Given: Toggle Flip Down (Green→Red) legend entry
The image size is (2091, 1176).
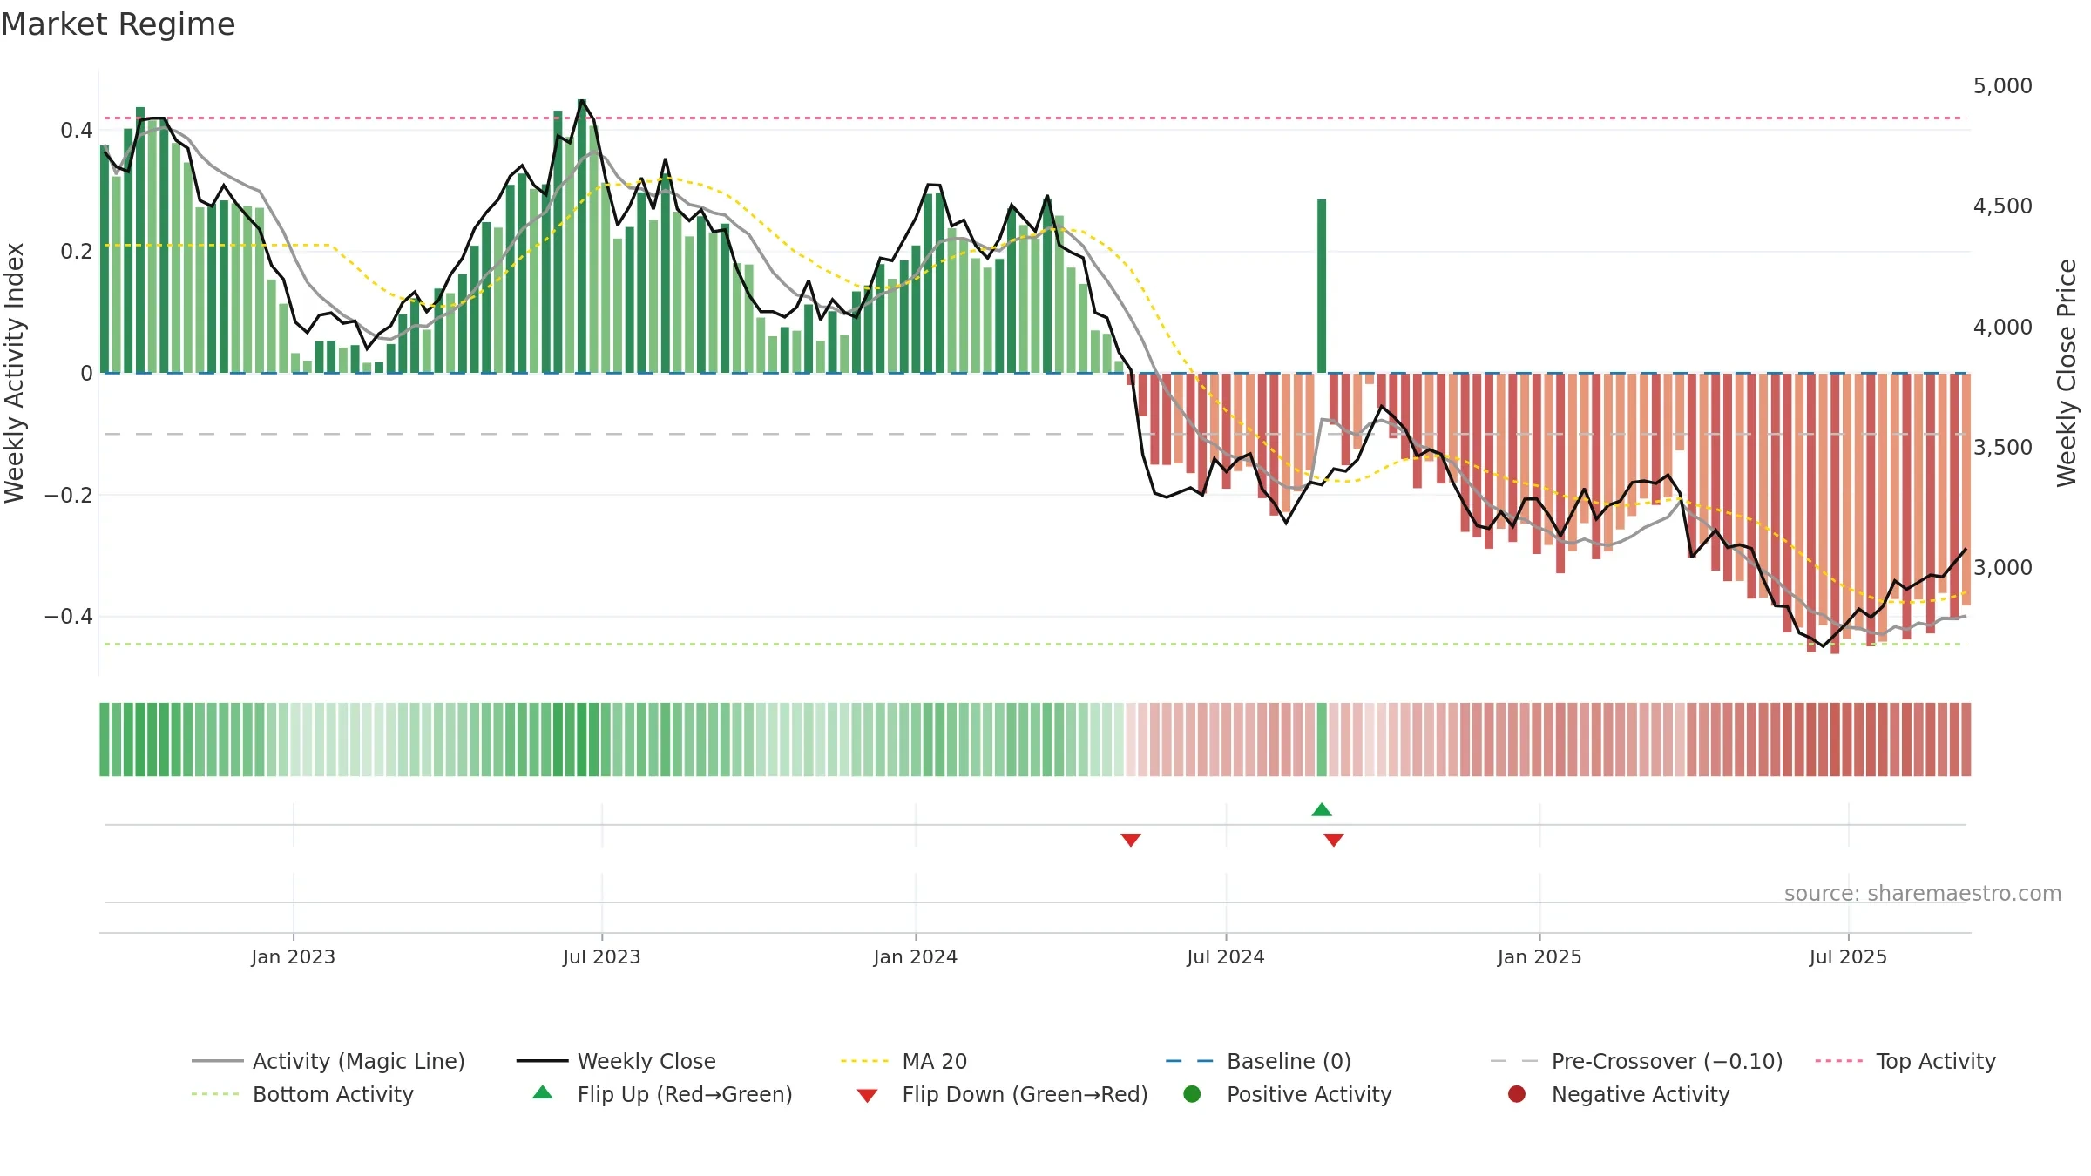Looking at the screenshot, I should 1002,1094.
